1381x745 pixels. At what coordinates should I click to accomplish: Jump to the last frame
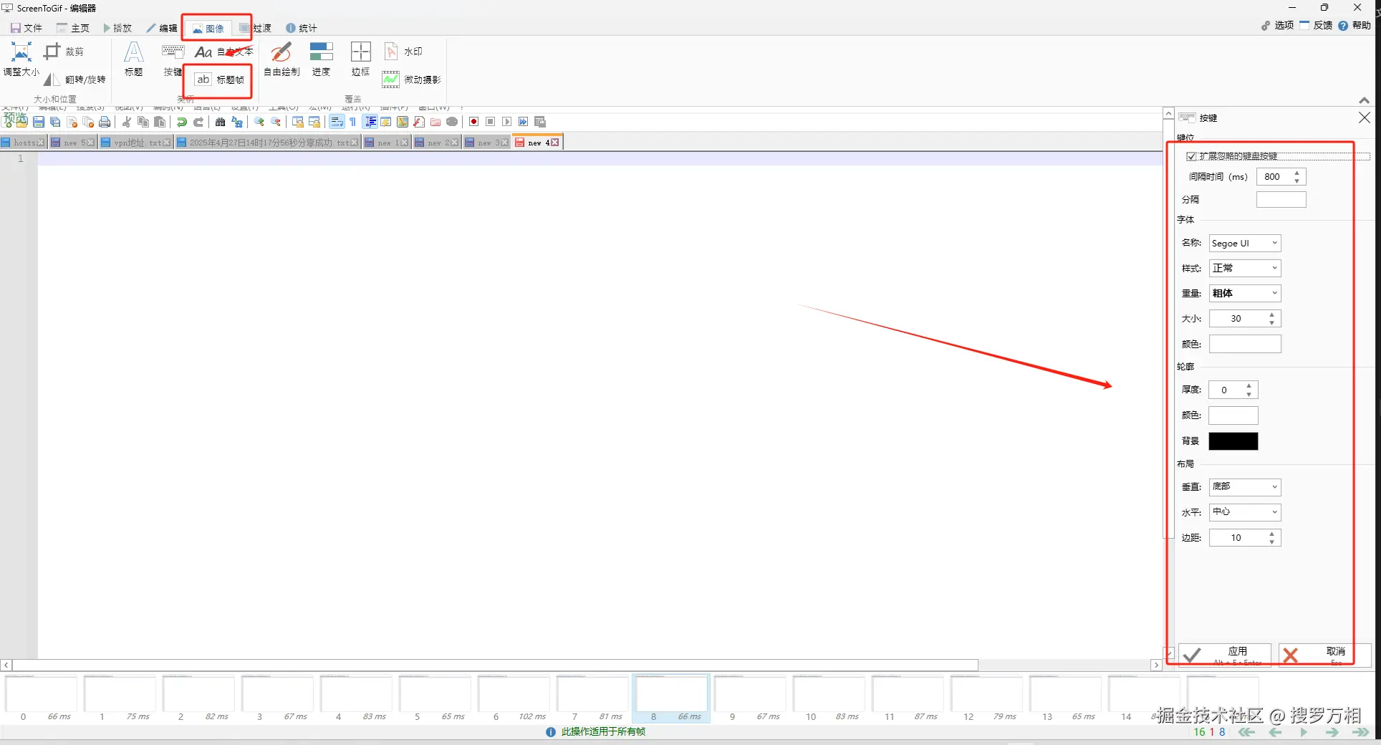1360,732
